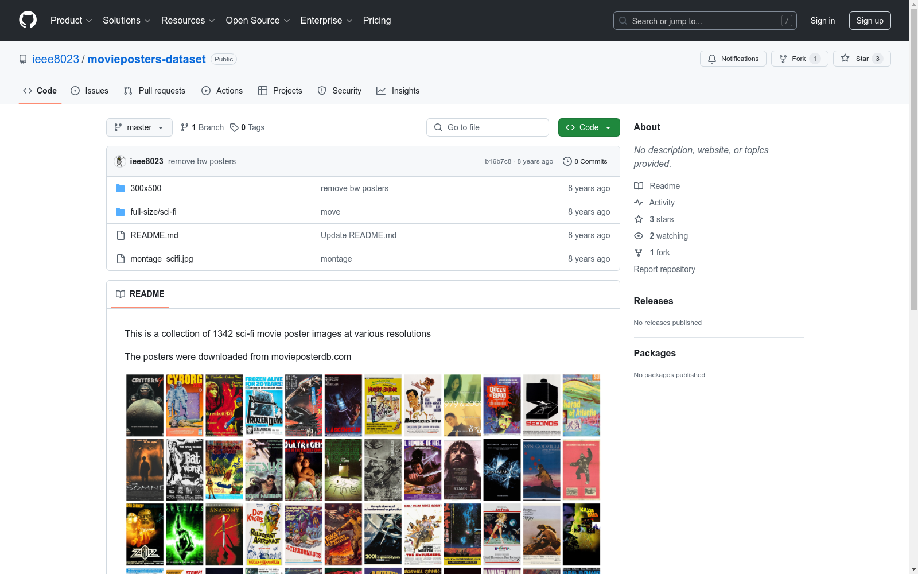The width and height of the screenshot is (918, 574).
Task: Switch to the Actions tab
Action: 222,91
